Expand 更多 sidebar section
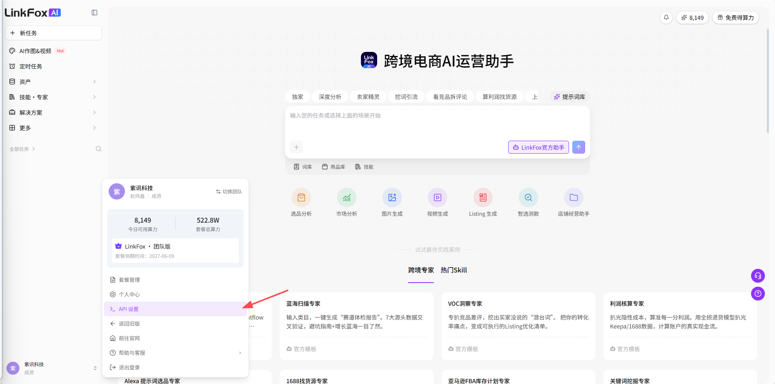Screen dimensions: 775x384 coord(53,128)
